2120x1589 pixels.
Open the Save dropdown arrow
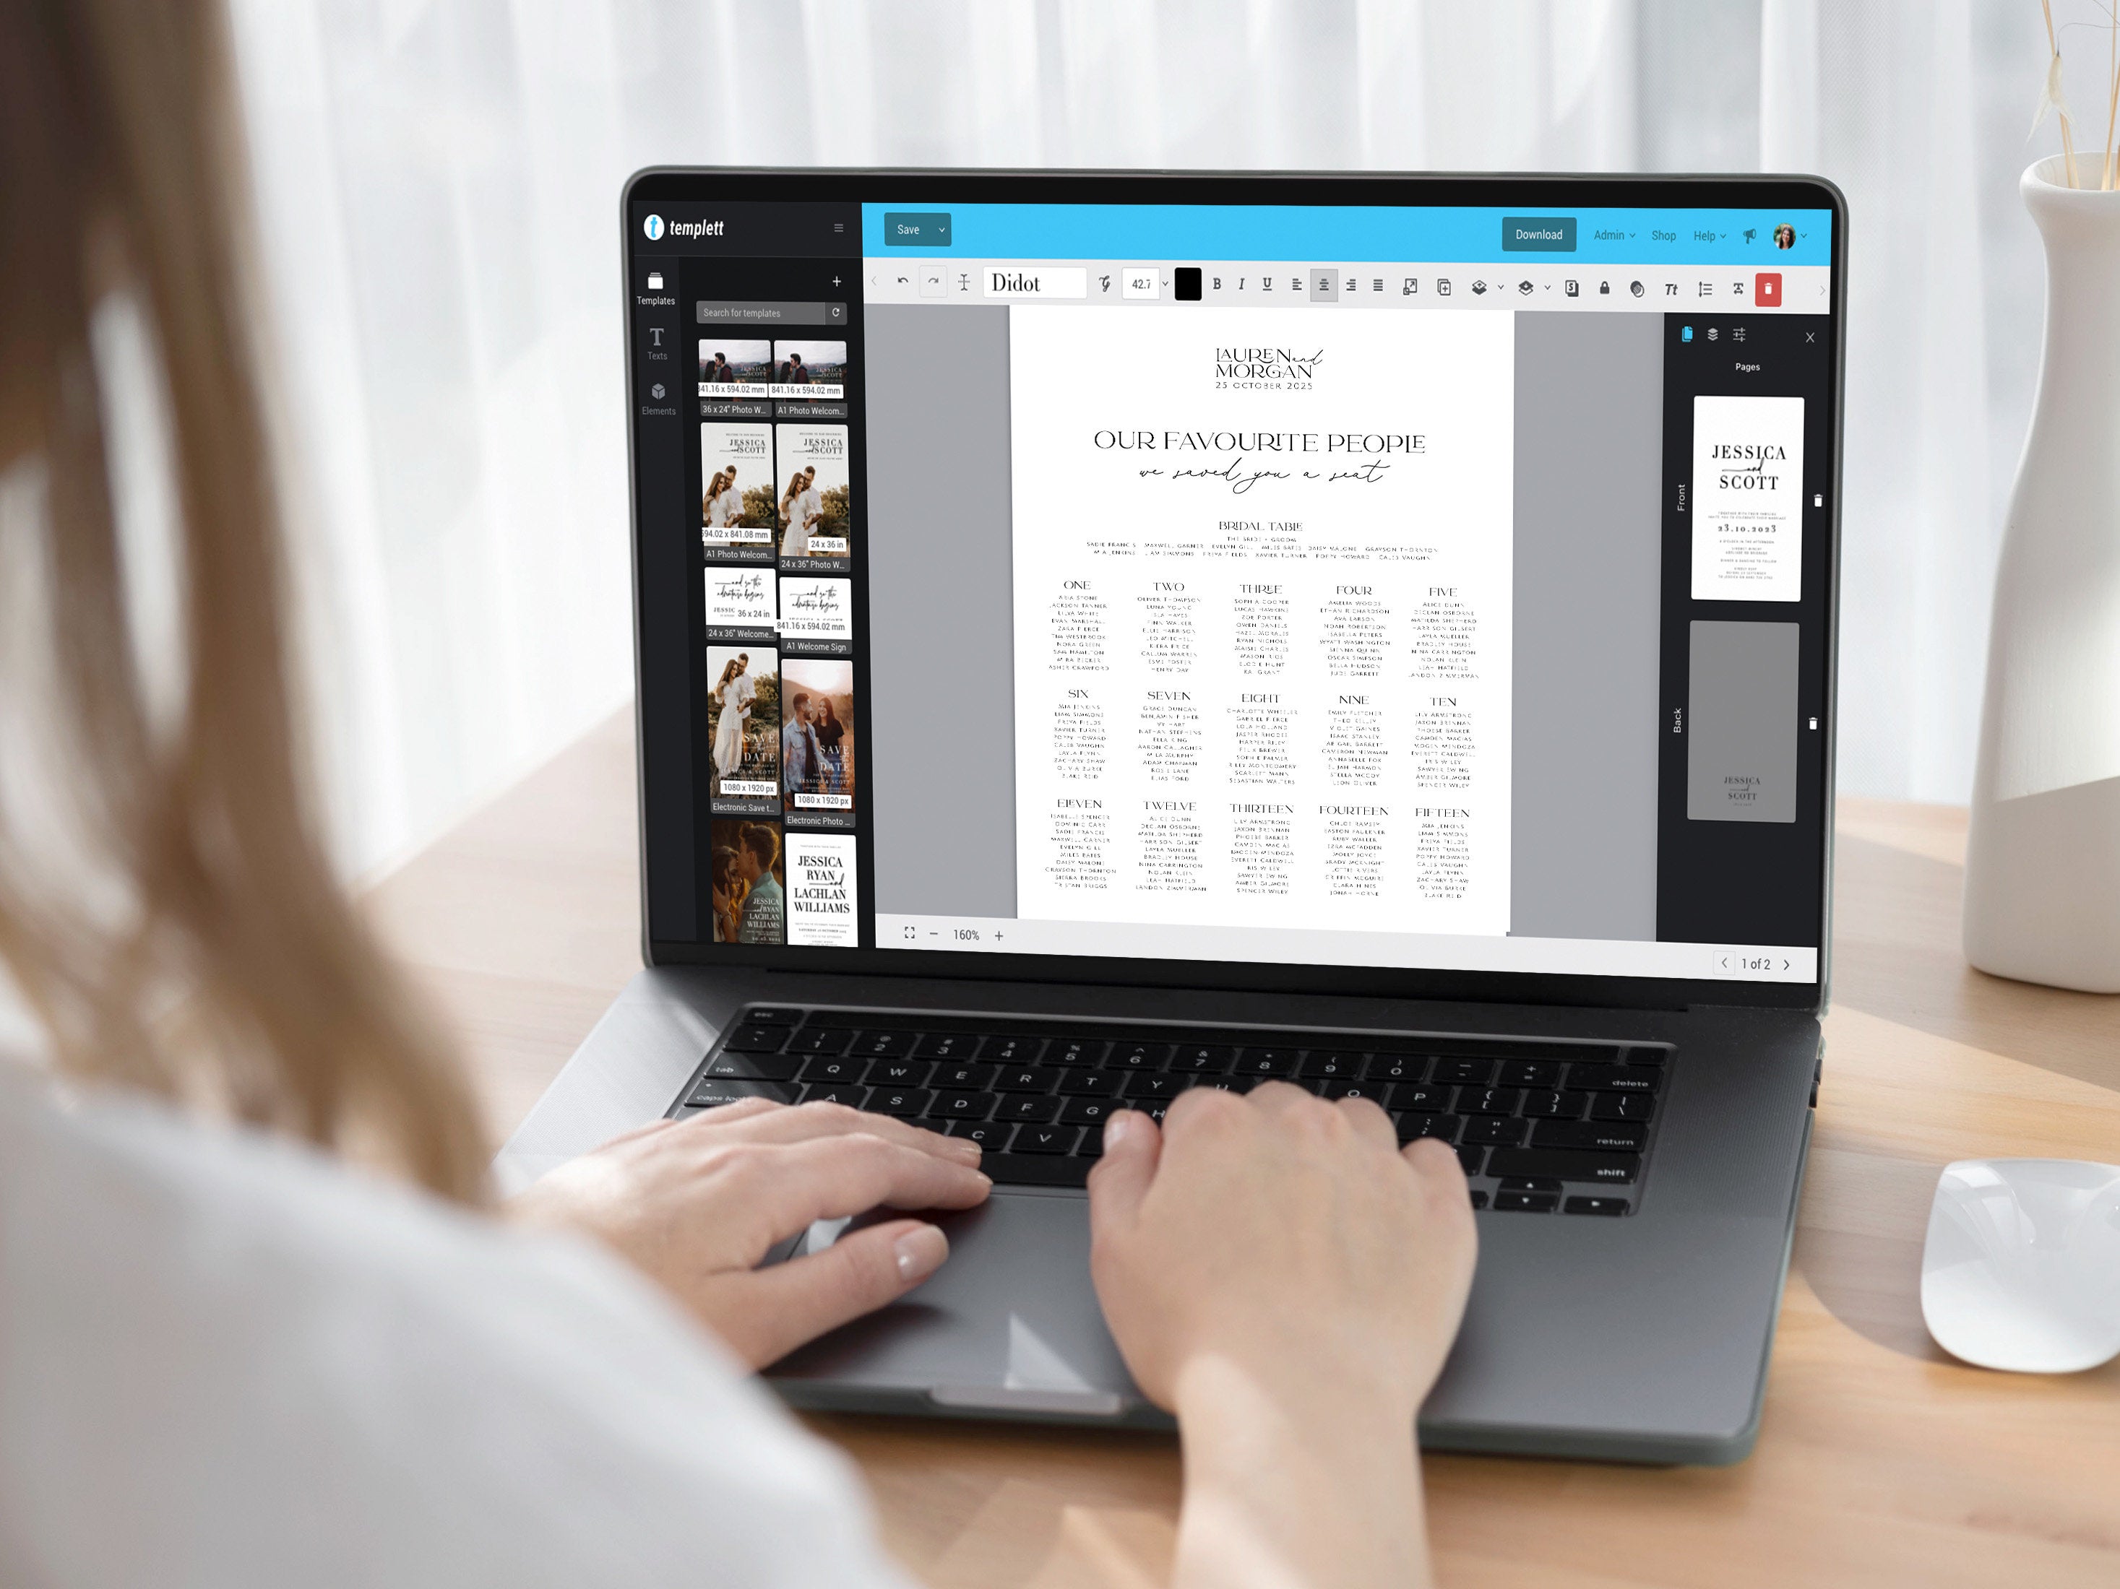pyautogui.click(x=941, y=230)
